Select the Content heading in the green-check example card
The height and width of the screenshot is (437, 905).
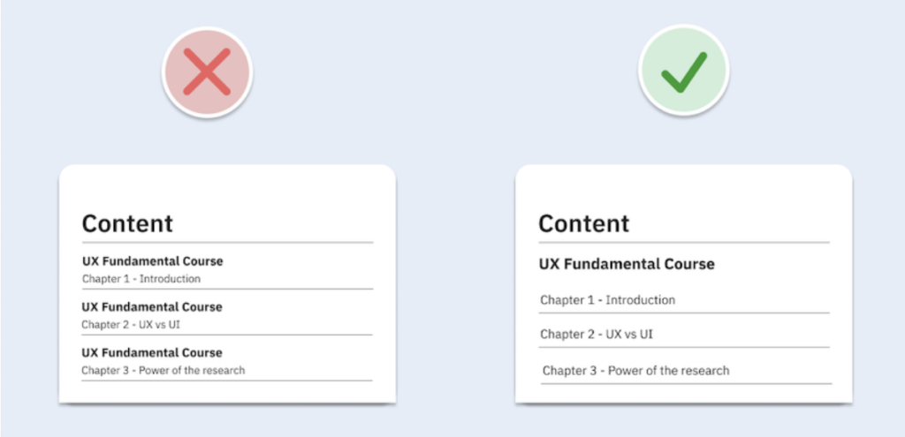[584, 223]
